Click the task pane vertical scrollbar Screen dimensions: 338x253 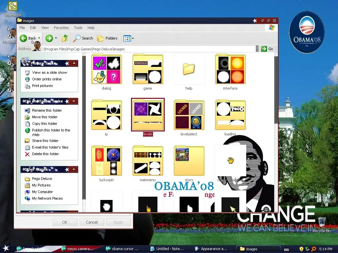pyautogui.click(x=84, y=128)
